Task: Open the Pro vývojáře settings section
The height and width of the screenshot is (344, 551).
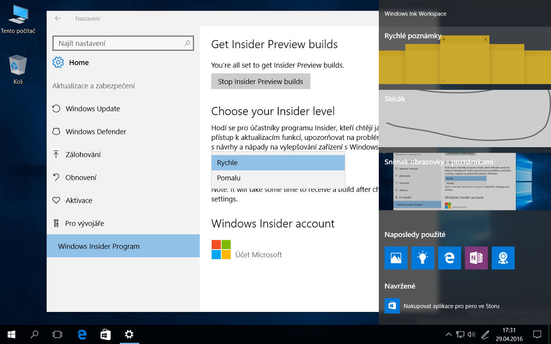Action: 123,223
